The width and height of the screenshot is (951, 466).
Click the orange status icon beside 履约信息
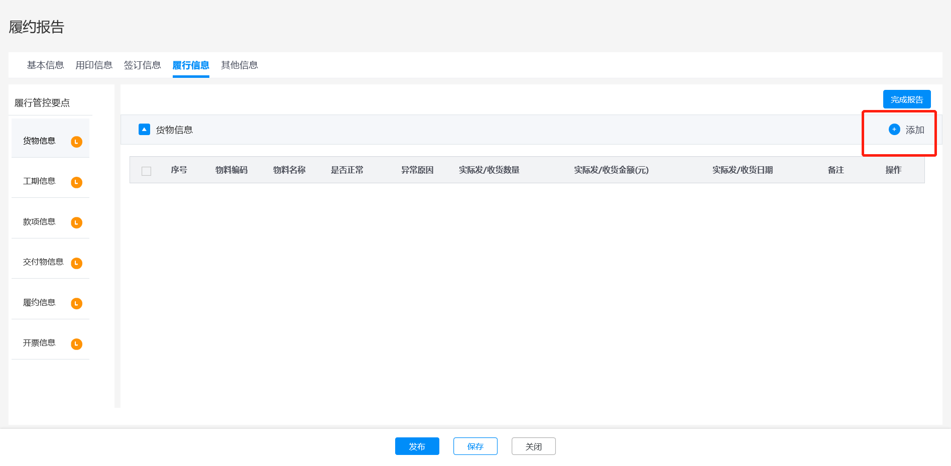(76, 303)
